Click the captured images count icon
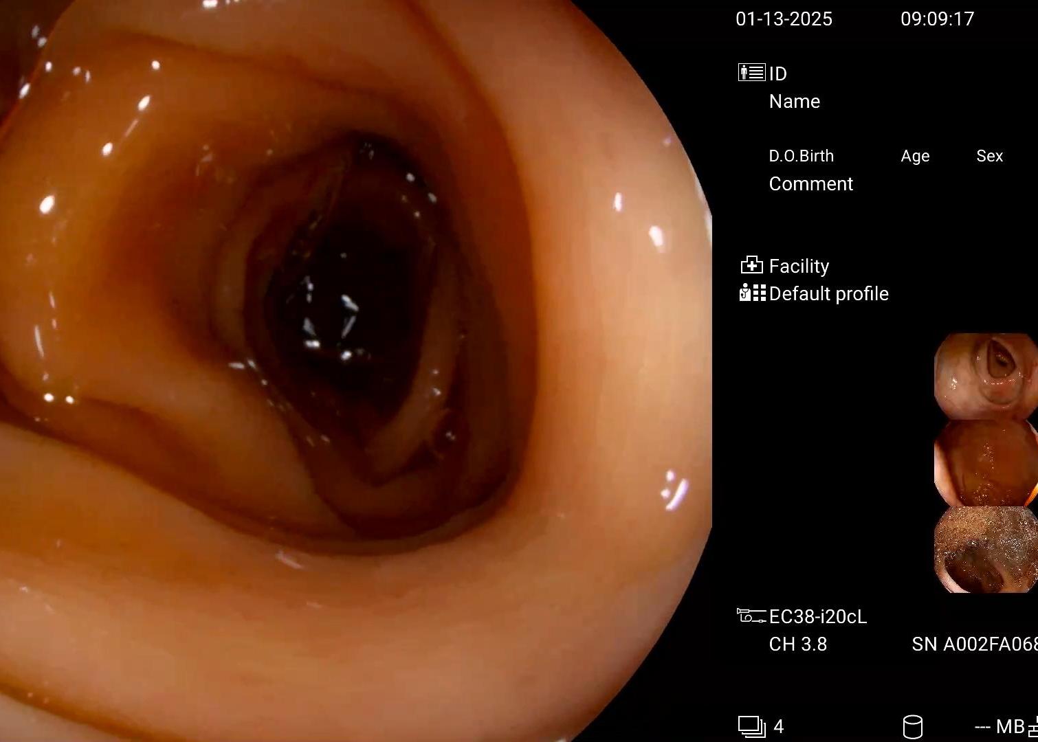1038x742 pixels. 752,727
